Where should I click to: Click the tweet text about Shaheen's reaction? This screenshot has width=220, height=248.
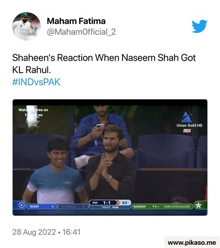(104, 63)
